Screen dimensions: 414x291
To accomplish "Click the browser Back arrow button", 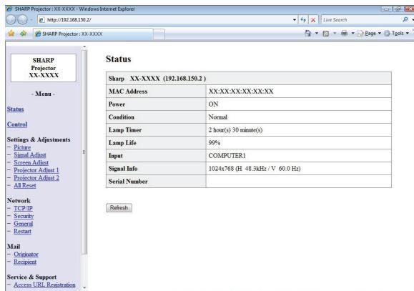I will 11,19.
